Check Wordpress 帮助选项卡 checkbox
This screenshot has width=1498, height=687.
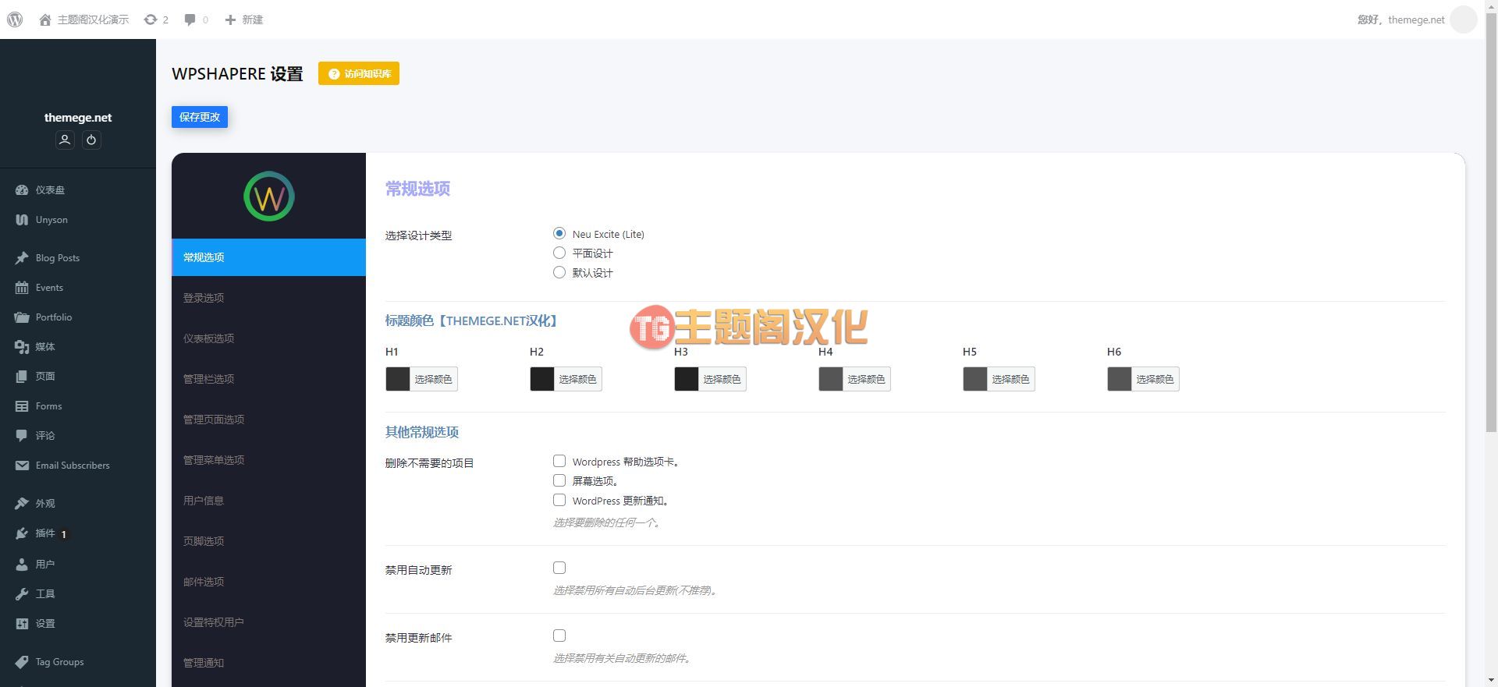tap(559, 461)
